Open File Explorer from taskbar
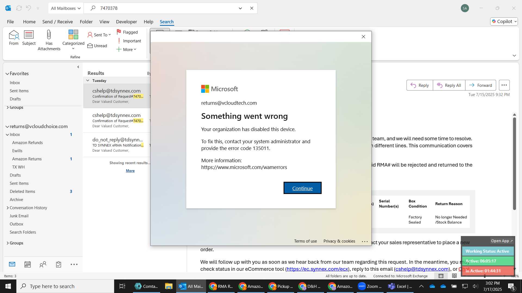522x293 pixels. point(169,286)
